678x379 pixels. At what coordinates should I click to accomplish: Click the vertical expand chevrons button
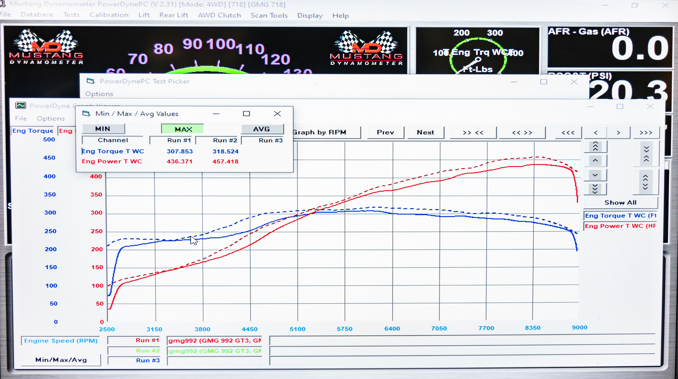(645, 182)
